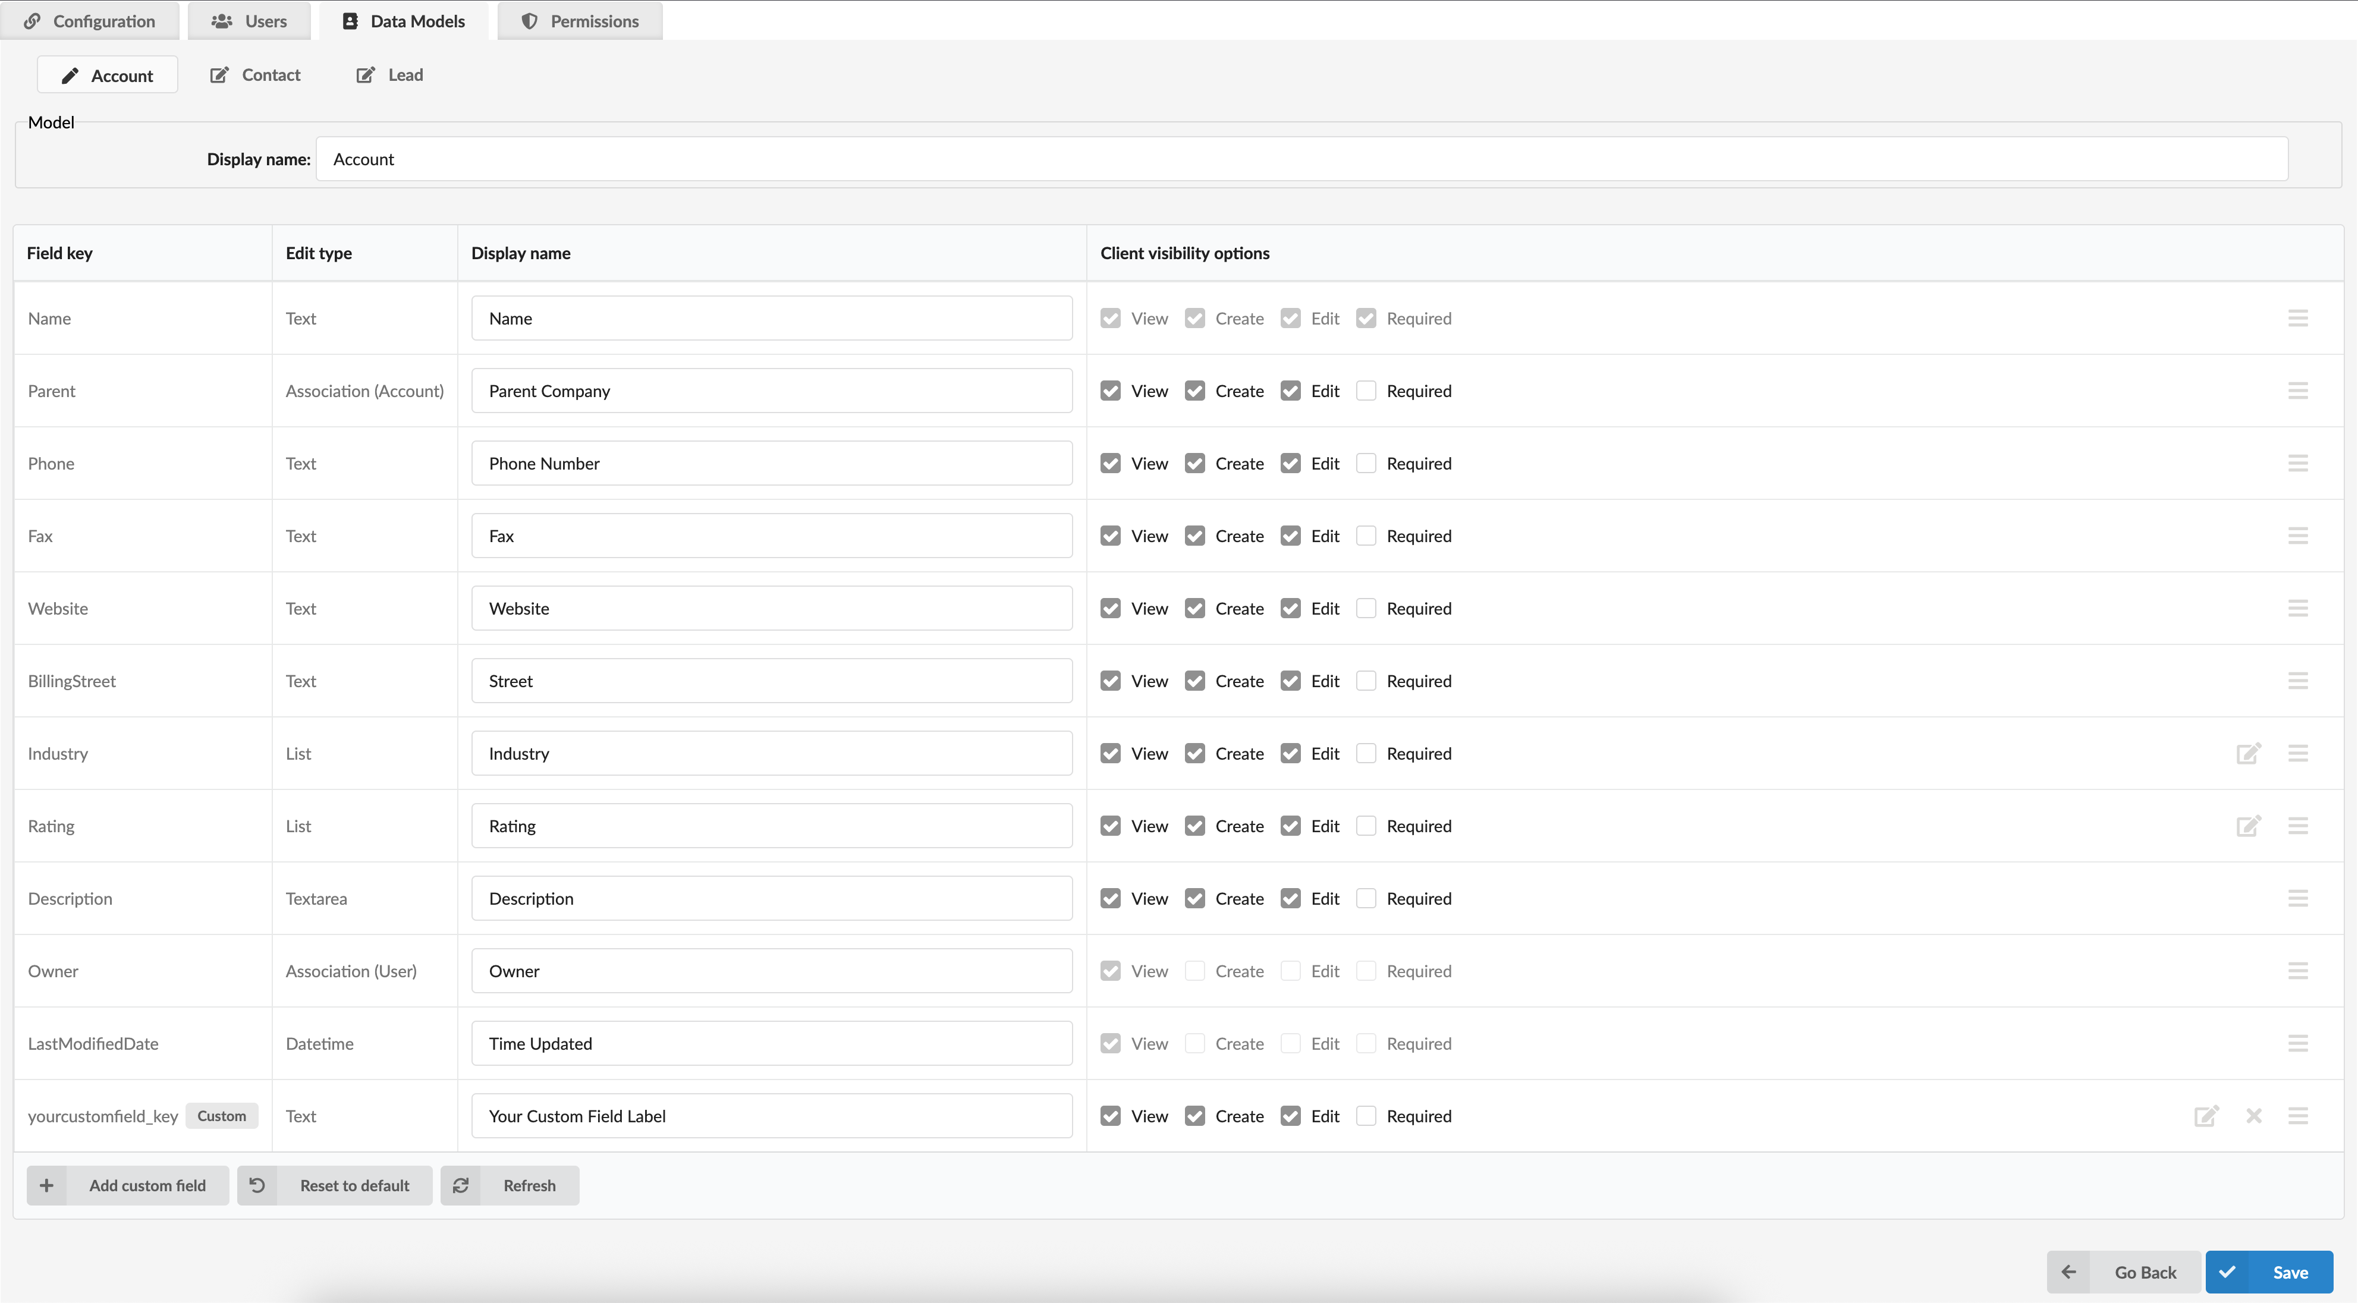
Task: Click the drag handle for Owner row
Action: pos(2297,971)
